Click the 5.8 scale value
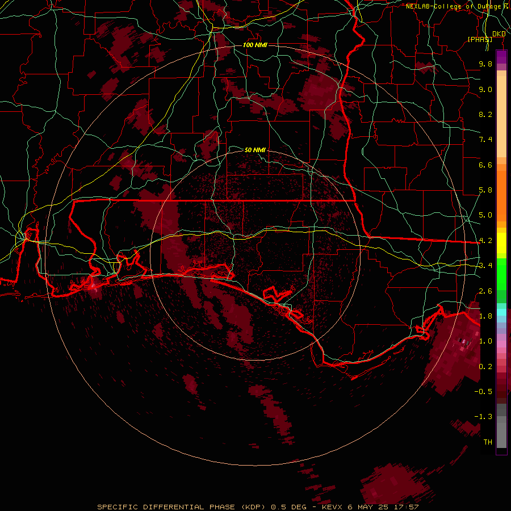This screenshot has height=511, width=511. point(485,190)
